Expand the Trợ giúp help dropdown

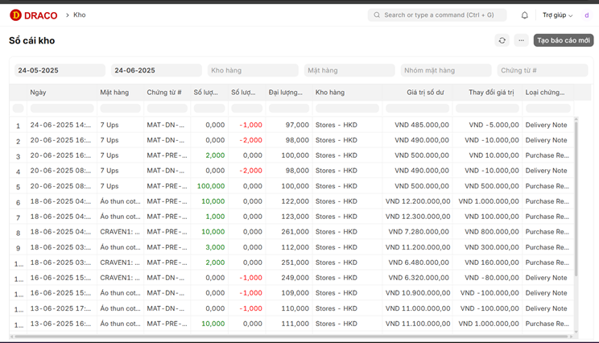pyautogui.click(x=557, y=15)
